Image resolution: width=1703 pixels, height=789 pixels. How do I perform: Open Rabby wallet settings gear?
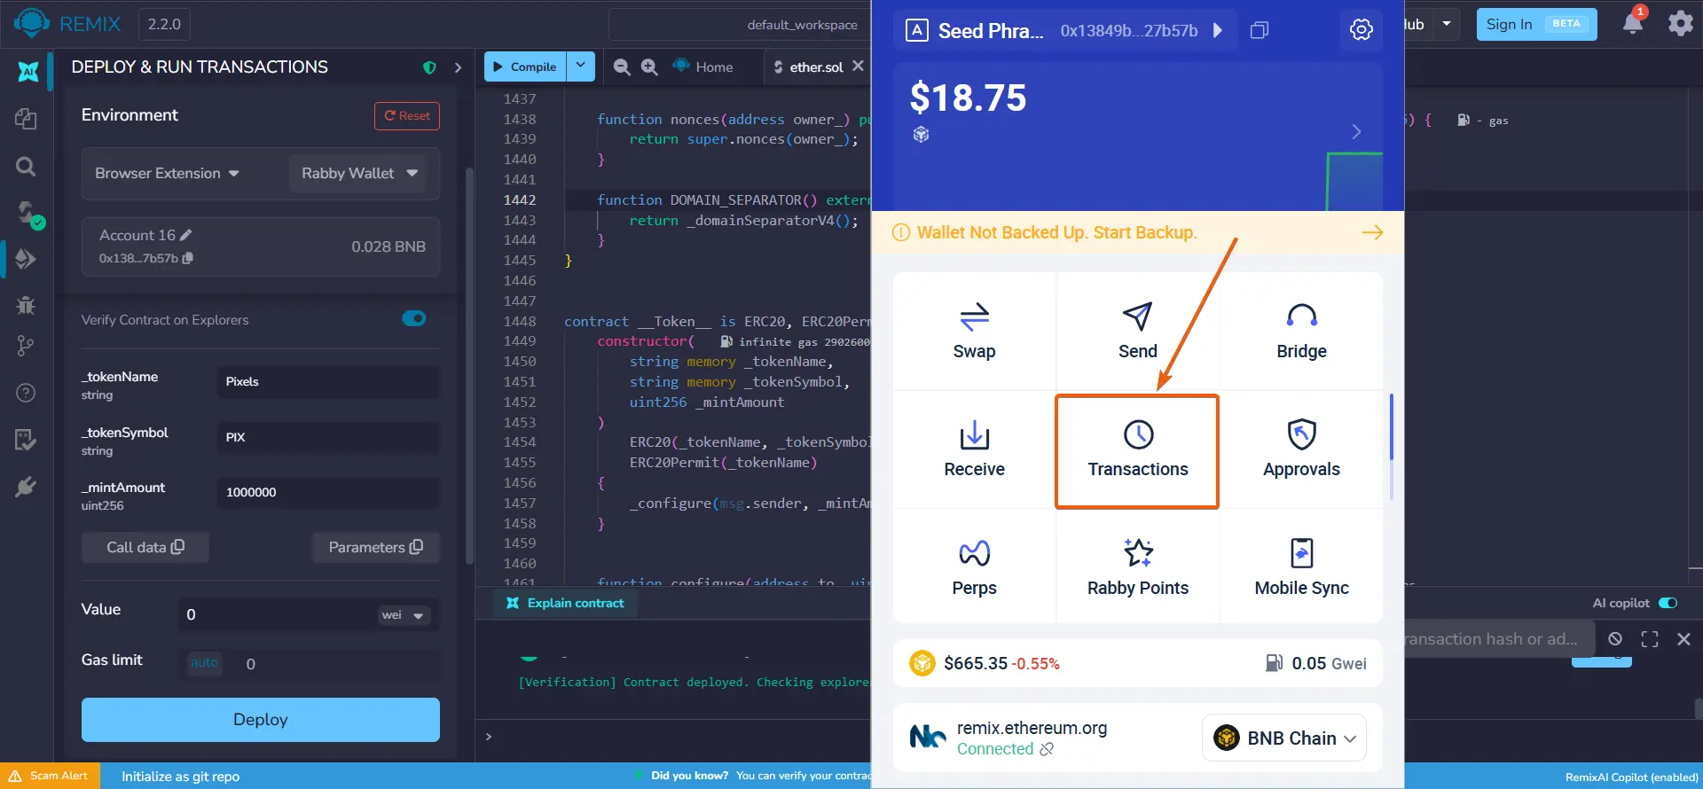click(x=1361, y=30)
